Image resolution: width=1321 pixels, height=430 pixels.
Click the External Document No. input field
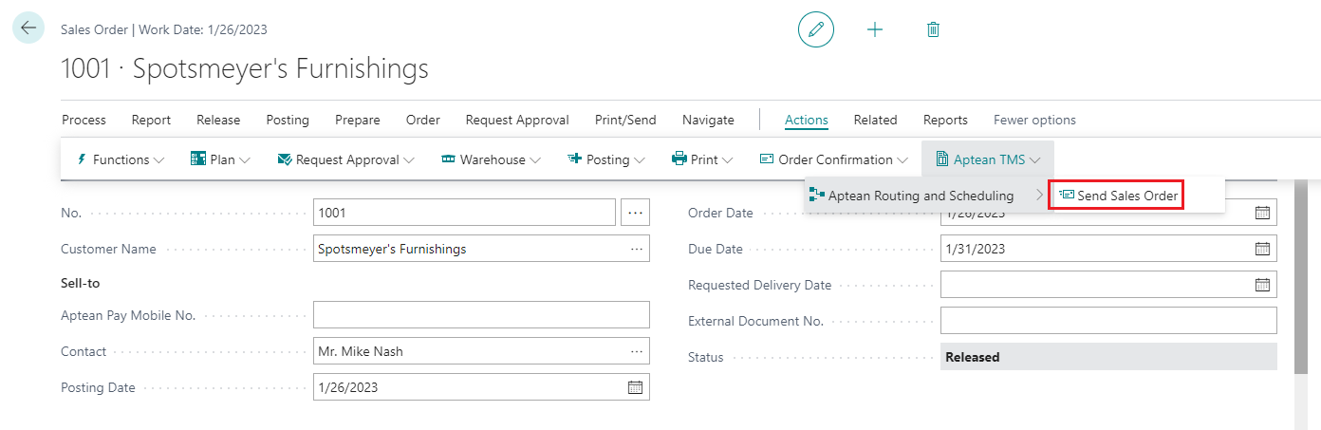click(x=1107, y=321)
